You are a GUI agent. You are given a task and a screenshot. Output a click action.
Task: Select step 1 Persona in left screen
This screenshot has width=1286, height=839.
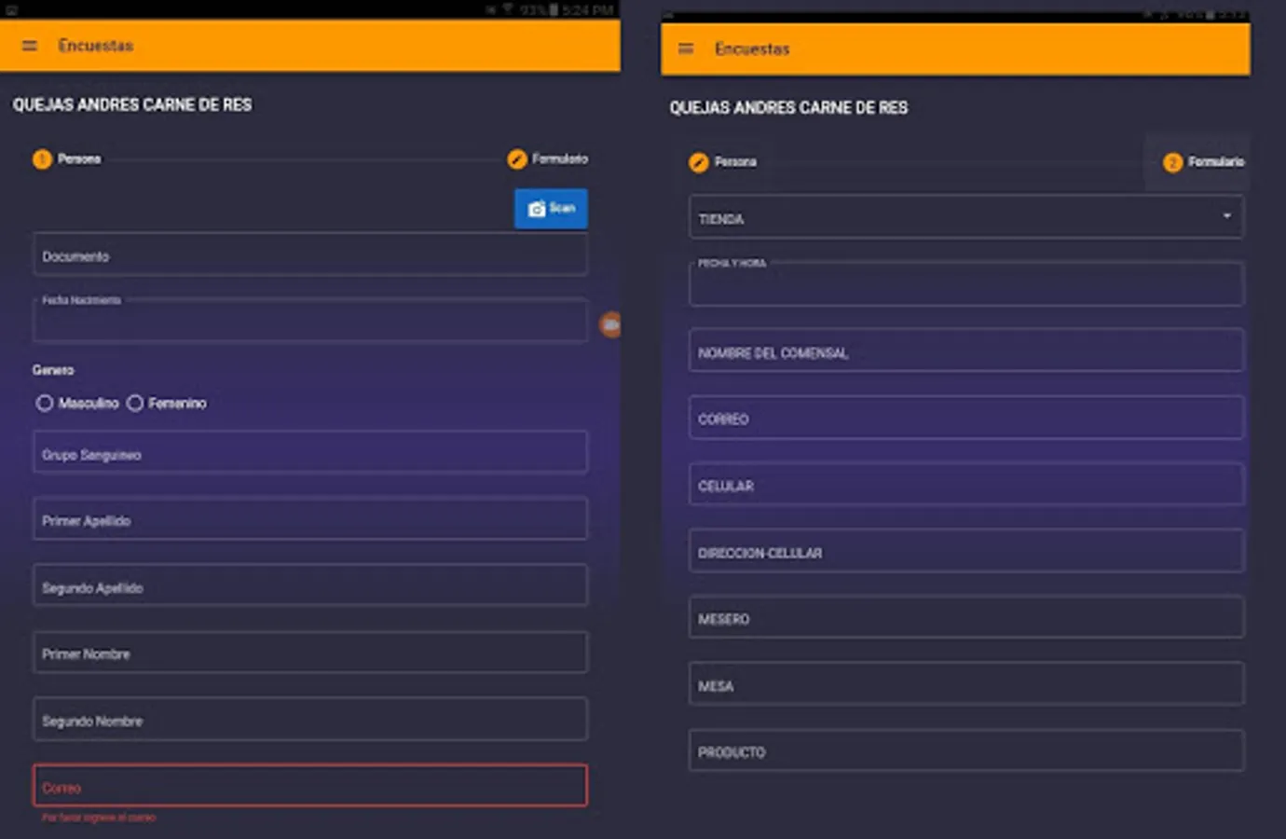[x=66, y=159]
